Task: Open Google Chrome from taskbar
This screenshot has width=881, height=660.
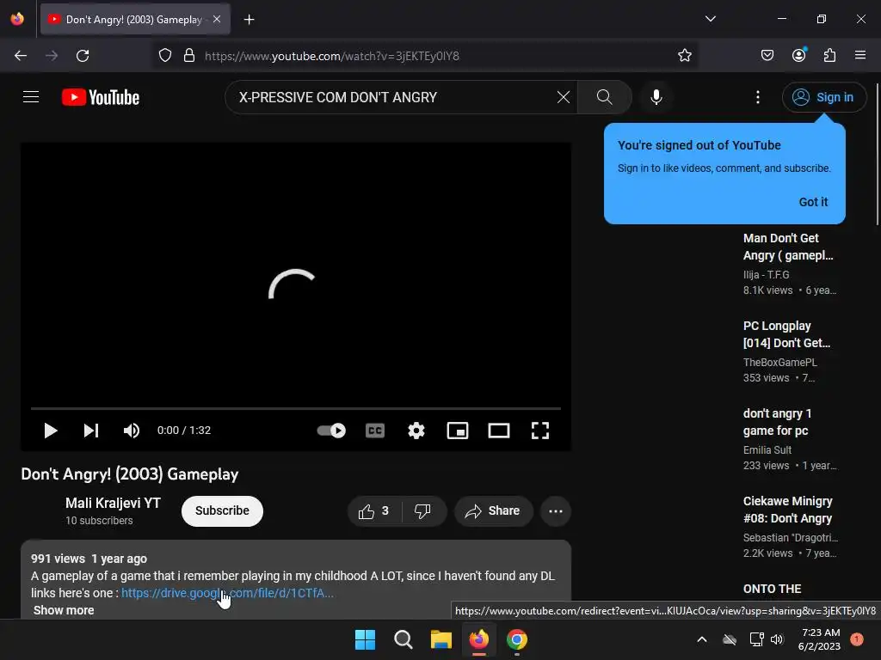Action: 517,639
